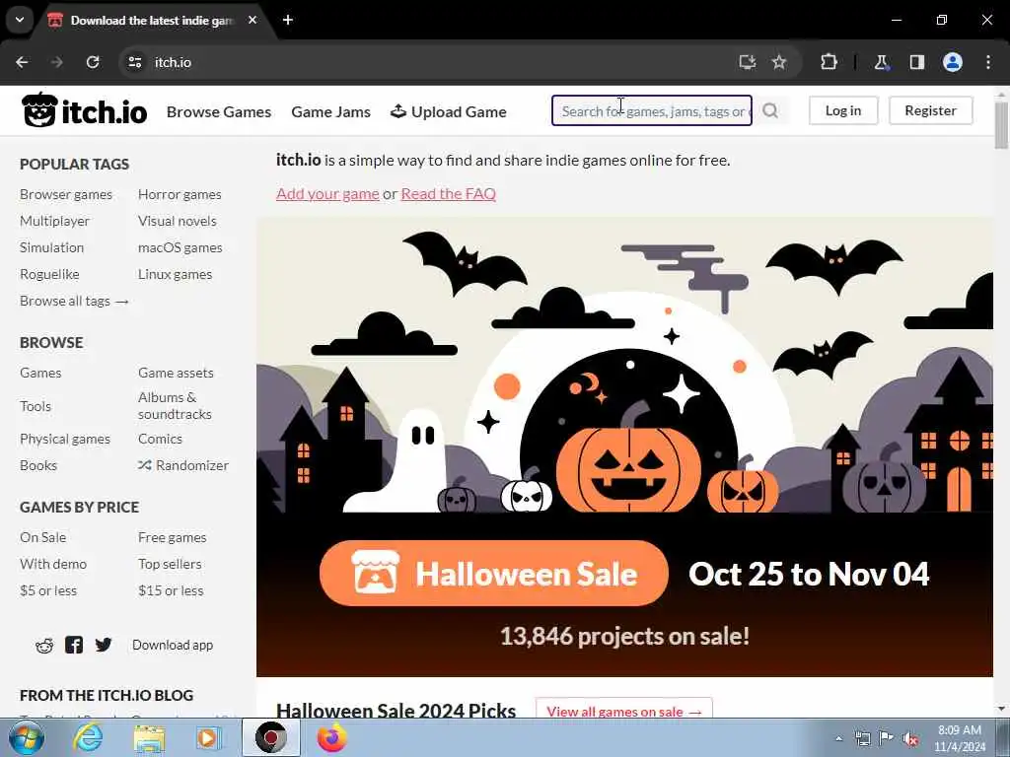Image resolution: width=1010 pixels, height=757 pixels.
Task: Click the Register button
Action: 931,110
